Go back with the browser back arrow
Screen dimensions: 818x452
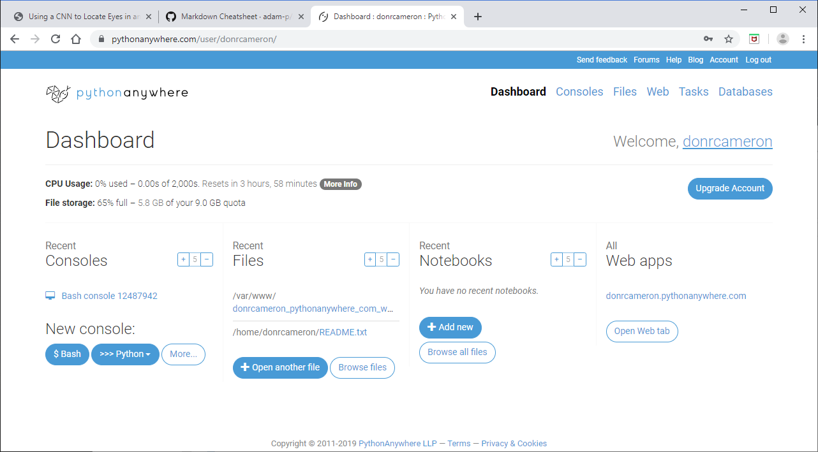tap(15, 39)
